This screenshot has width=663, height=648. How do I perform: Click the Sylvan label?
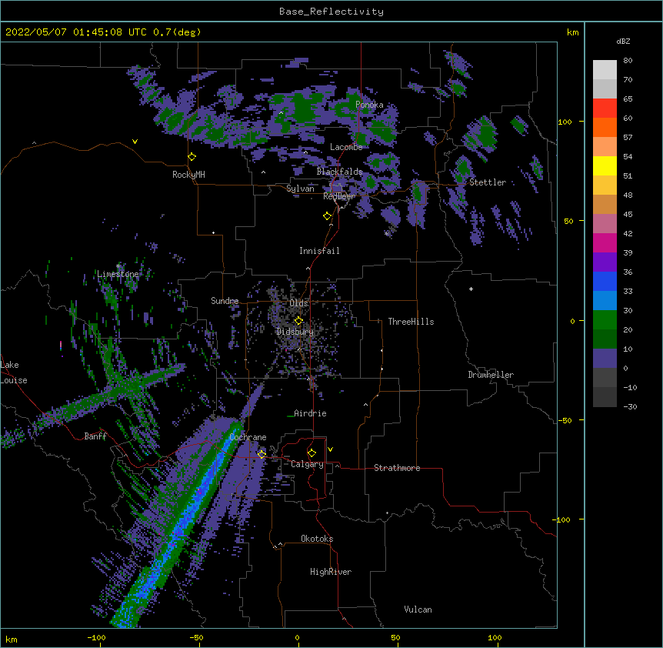[300, 189]
